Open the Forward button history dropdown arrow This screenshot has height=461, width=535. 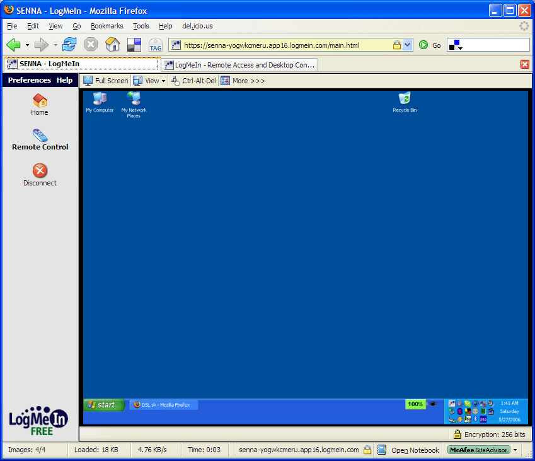point(55,45)
